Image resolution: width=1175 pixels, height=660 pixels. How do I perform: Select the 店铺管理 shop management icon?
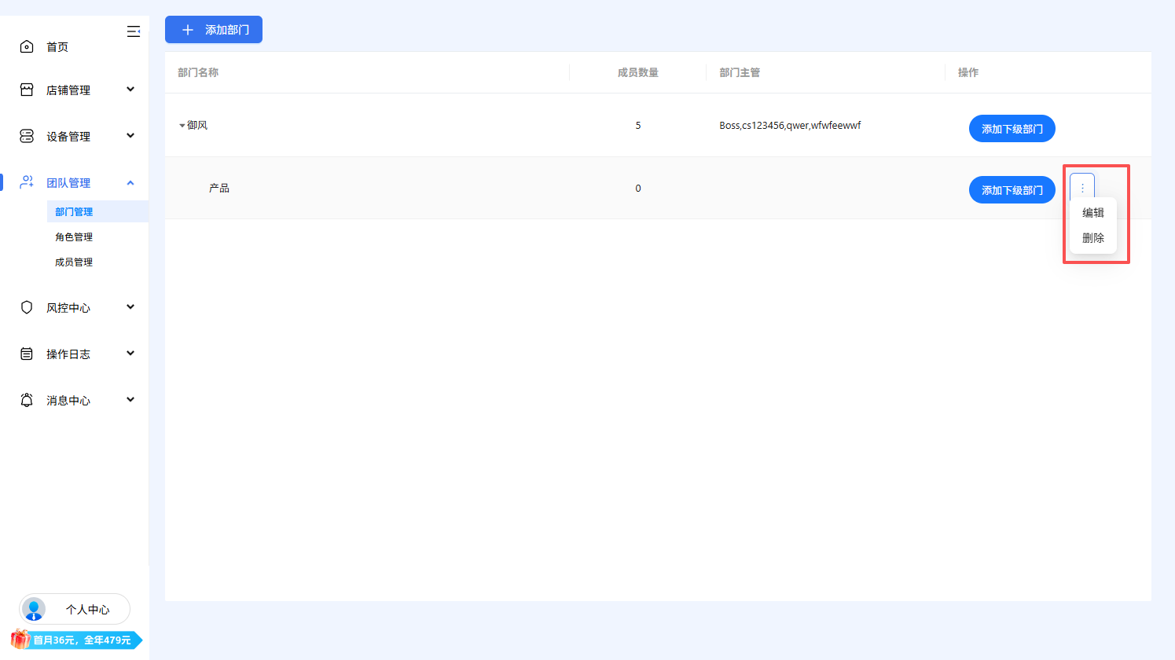(x=26, y=89)
